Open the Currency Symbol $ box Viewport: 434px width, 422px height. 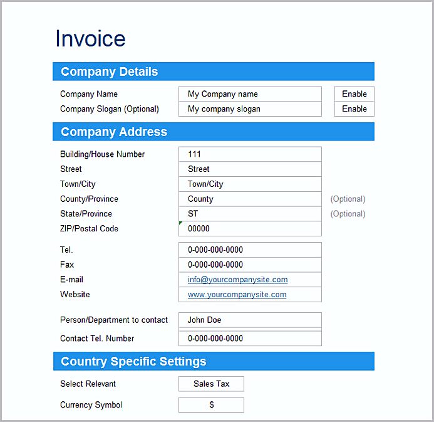211,405
